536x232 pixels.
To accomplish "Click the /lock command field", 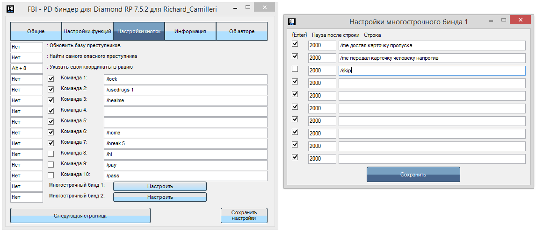I will pos(185,79).
